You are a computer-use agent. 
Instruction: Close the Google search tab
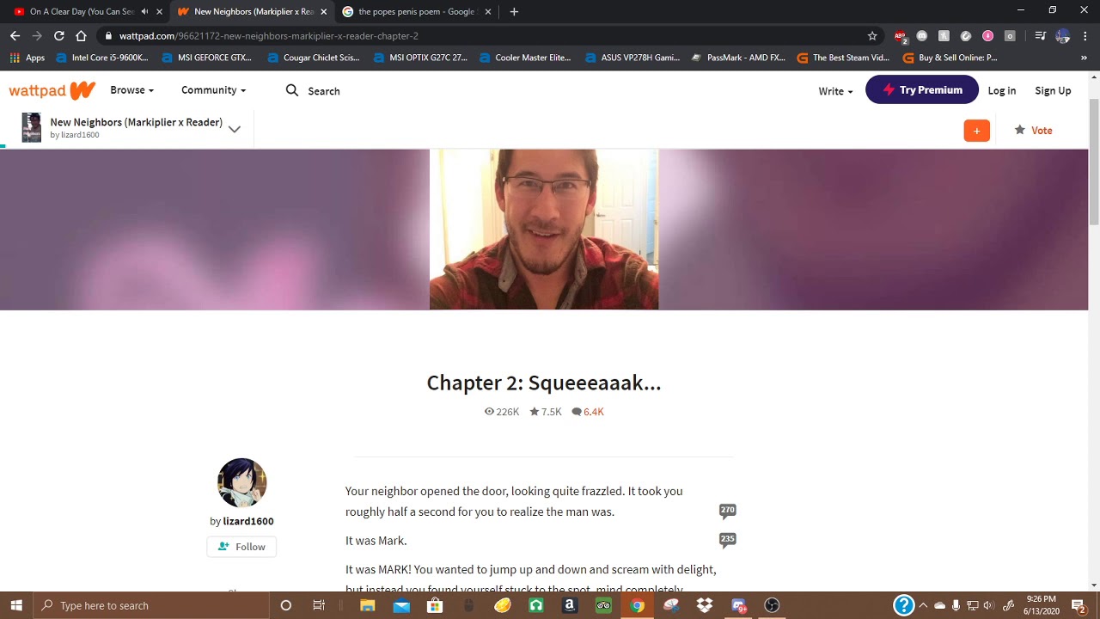click(488, 12)
